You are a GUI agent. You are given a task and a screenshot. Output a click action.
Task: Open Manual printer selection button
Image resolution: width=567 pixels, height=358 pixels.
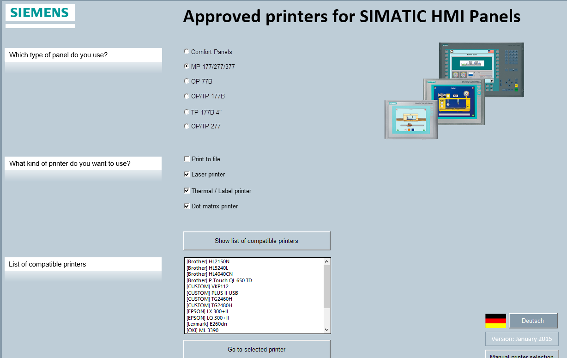tap(522, 355)
